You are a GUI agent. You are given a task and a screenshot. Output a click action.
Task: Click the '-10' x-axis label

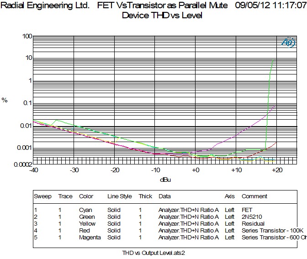[156, 170]
